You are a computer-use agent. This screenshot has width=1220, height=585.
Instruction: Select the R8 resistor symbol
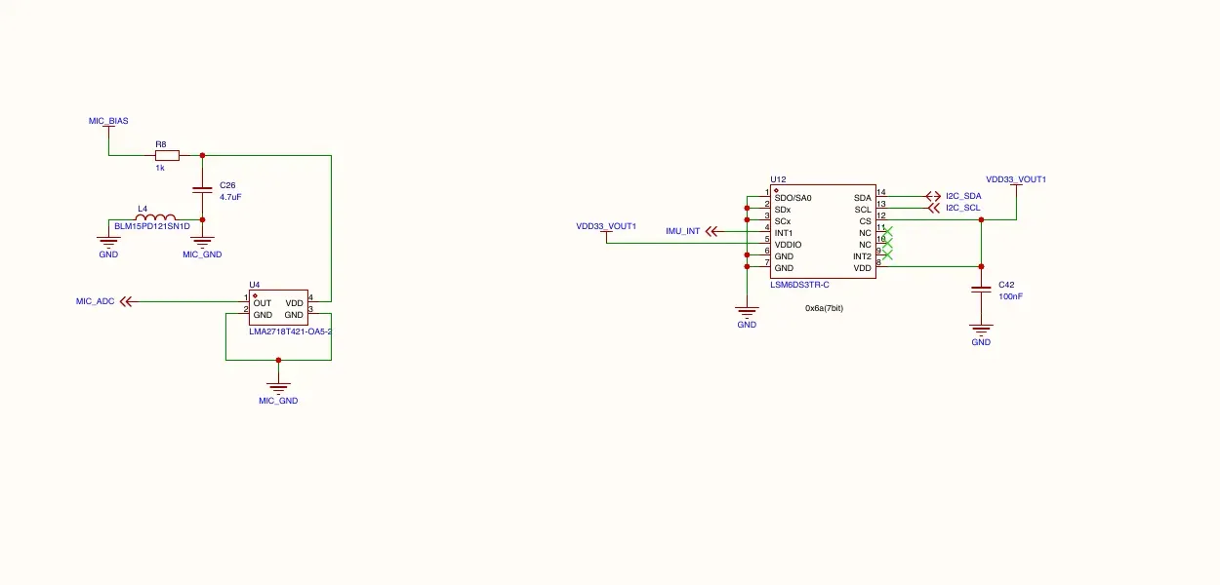pyautogui.click(x=167, y=155)
